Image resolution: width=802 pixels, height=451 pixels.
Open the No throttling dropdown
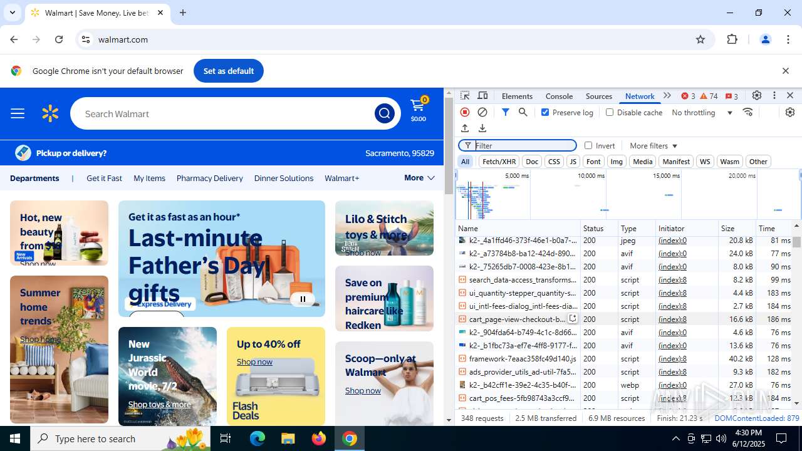702,113
